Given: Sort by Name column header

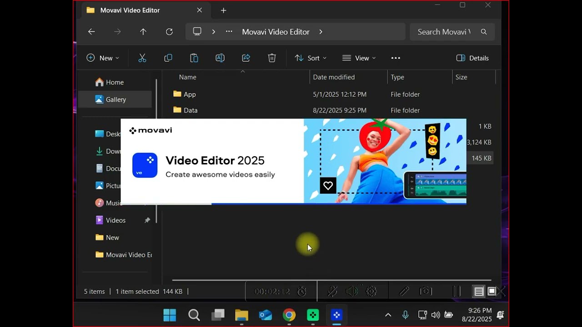Looking at the screenshot, I should pyautogui.click(x=187, y=77).
